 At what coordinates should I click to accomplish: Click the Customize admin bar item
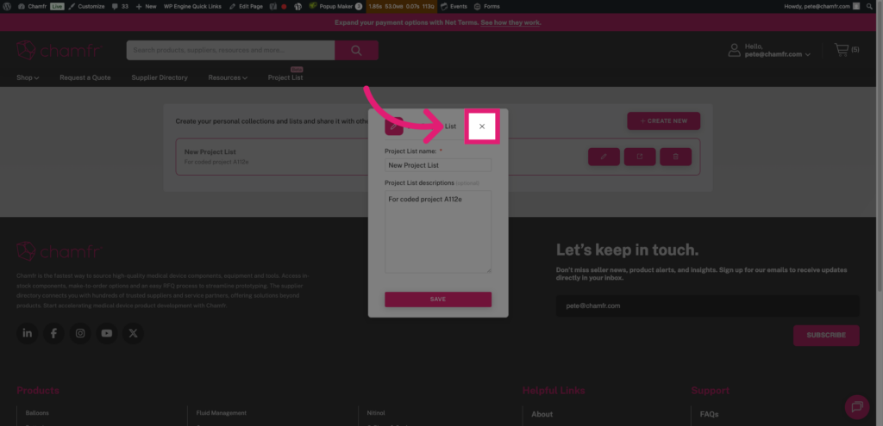[x=87, y=6]
